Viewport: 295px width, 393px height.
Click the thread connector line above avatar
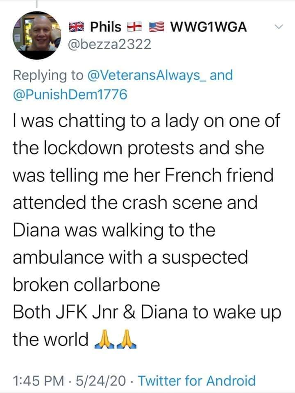pos(36,4)
